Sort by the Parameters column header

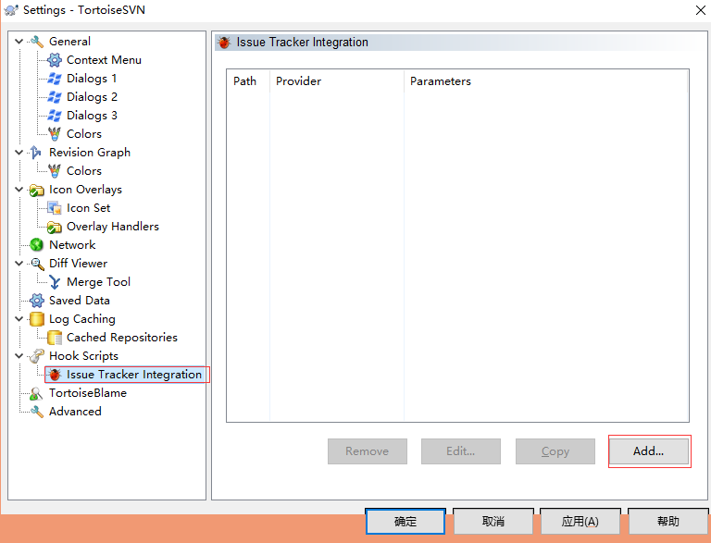(546, 81)
